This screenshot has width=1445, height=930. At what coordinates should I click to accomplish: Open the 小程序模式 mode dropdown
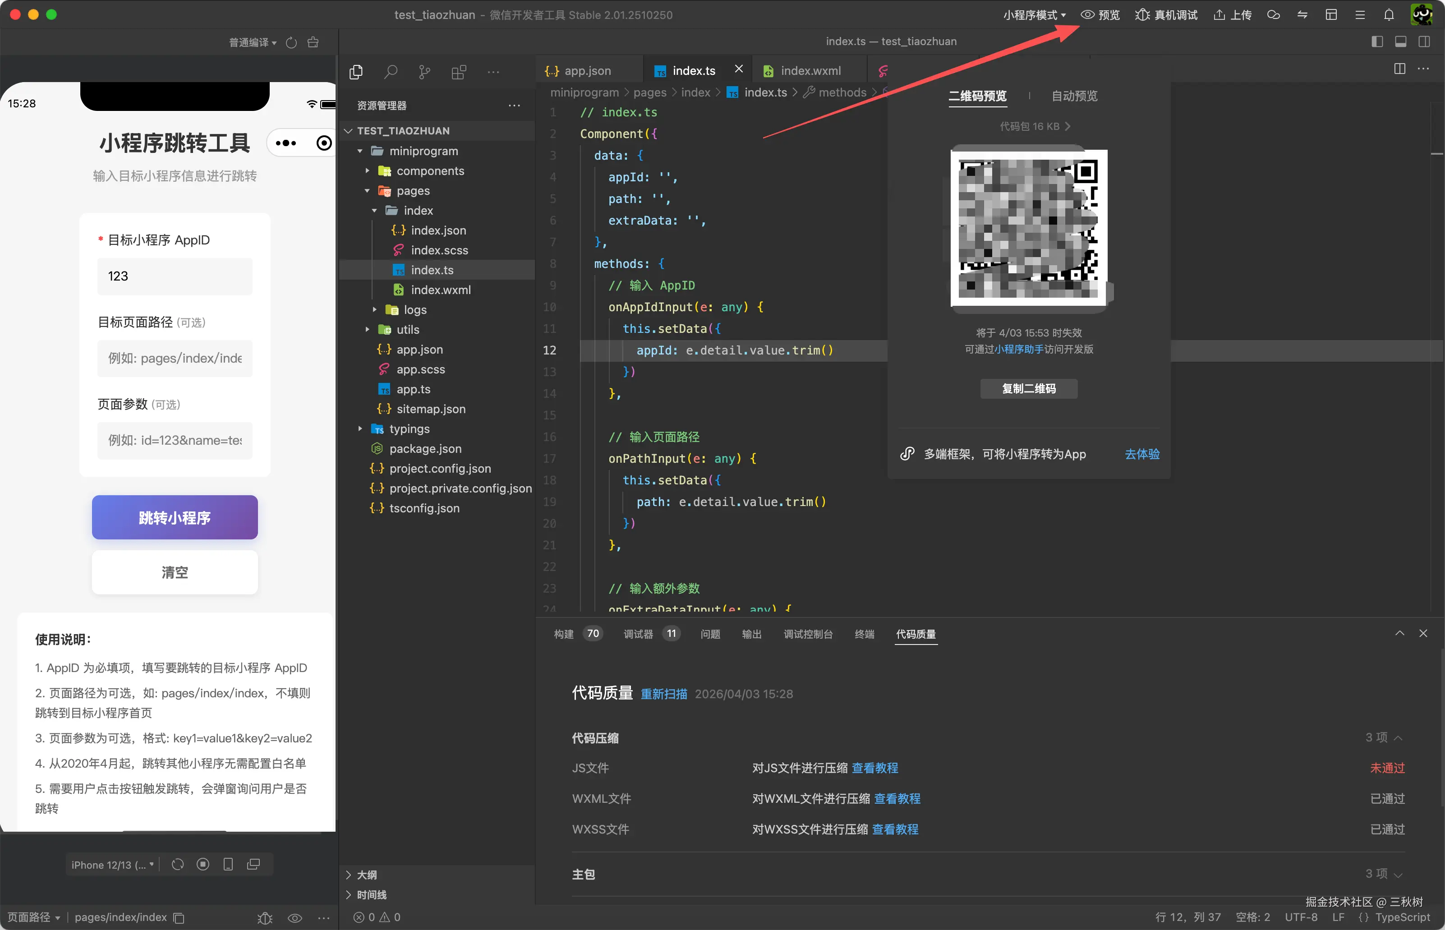[1034, 14]
